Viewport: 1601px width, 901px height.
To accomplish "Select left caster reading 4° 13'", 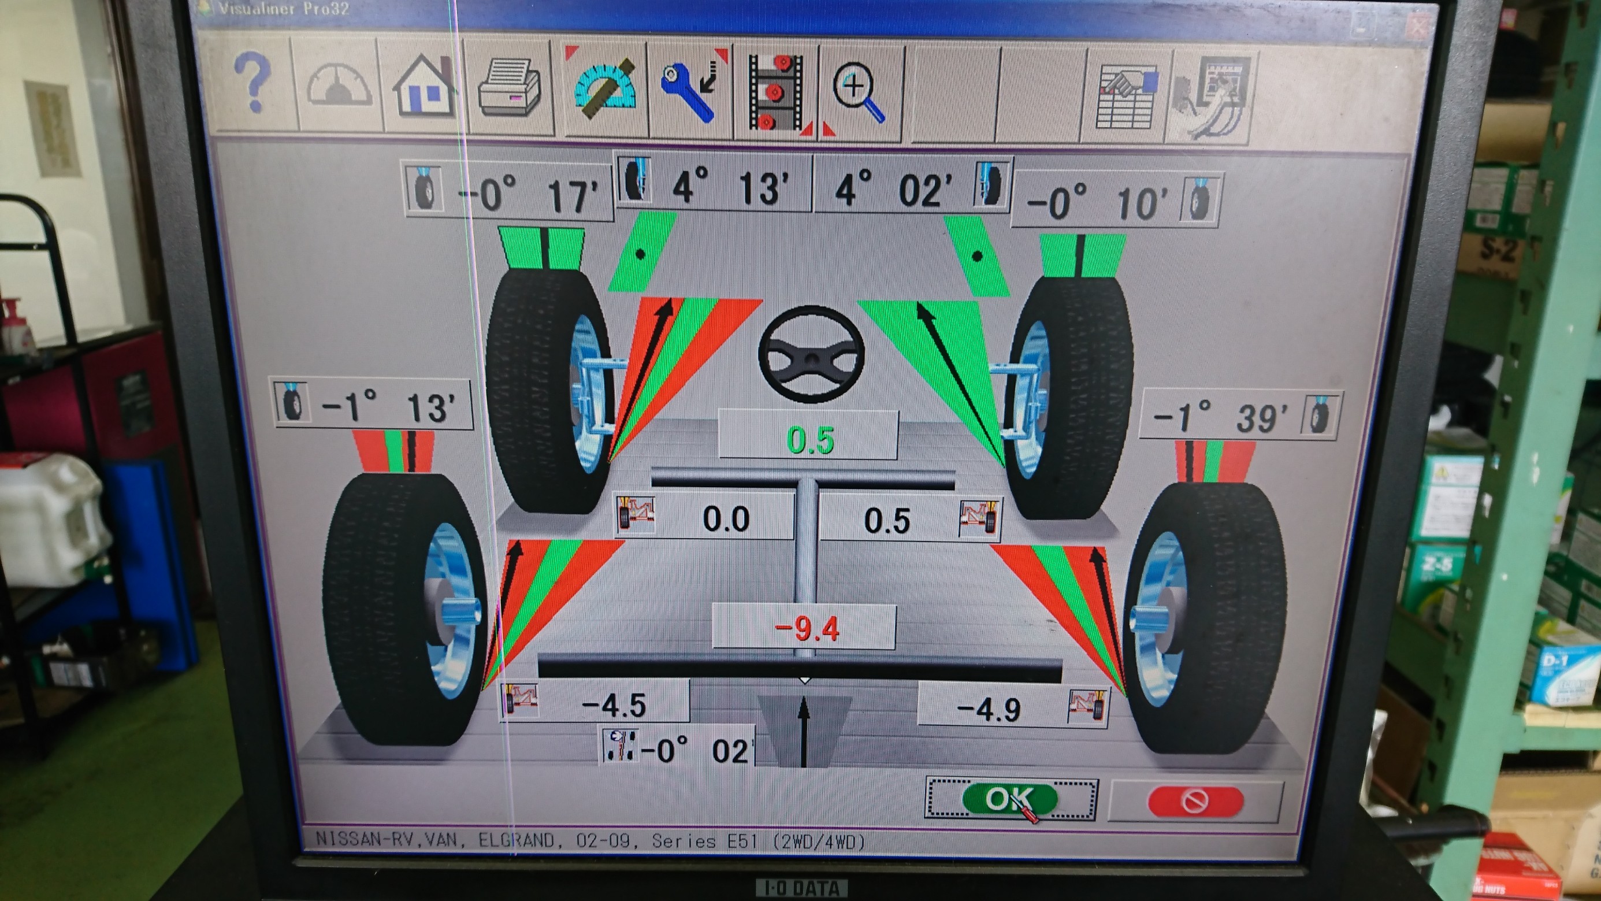I will (x=731, y=186).
